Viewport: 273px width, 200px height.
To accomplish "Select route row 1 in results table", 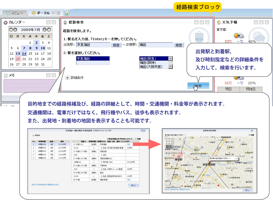I will coord(51,144).
